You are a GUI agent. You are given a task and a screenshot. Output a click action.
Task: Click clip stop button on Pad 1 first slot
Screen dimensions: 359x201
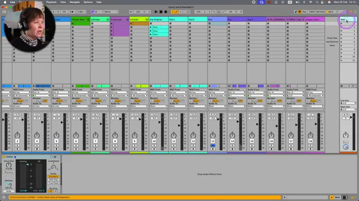point(171,23)
